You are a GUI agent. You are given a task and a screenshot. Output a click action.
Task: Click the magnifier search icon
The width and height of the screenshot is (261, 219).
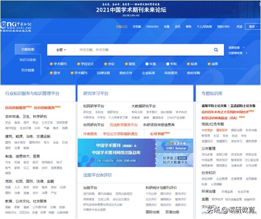[x=216, y=50]
